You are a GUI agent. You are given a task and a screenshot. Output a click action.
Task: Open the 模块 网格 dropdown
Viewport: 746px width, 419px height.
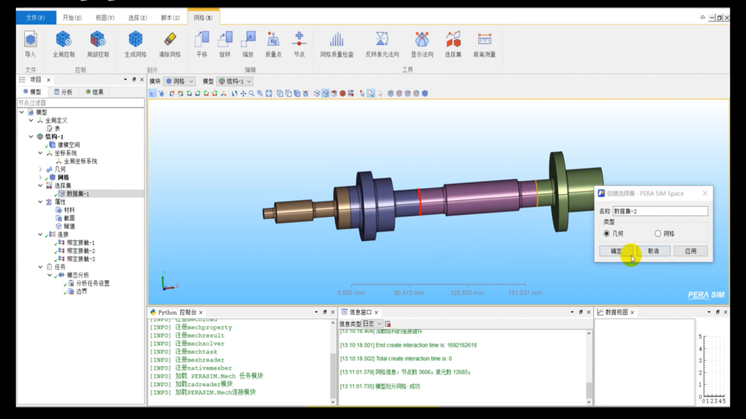click(x=180, y=81)
